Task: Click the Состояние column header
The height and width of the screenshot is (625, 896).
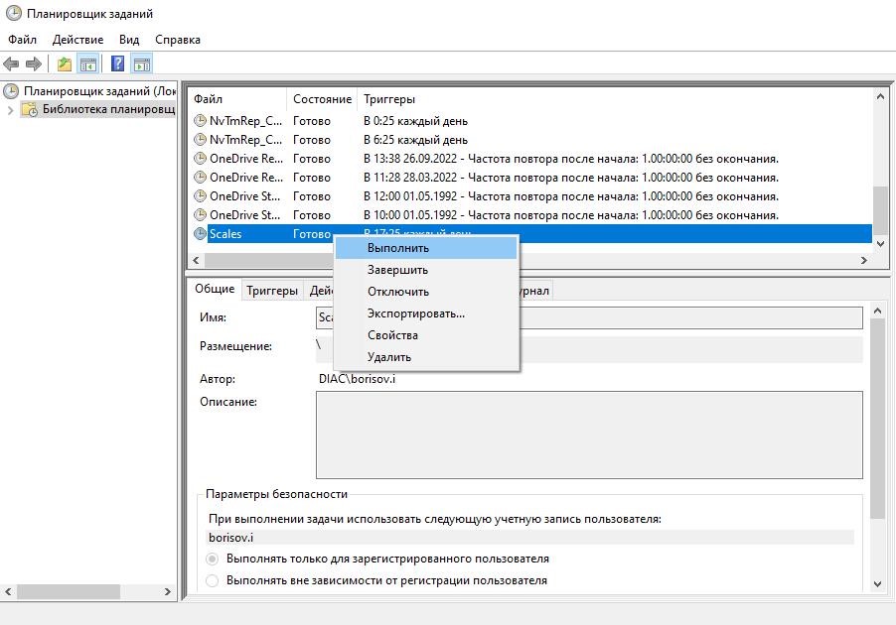Action: point(322,99)
